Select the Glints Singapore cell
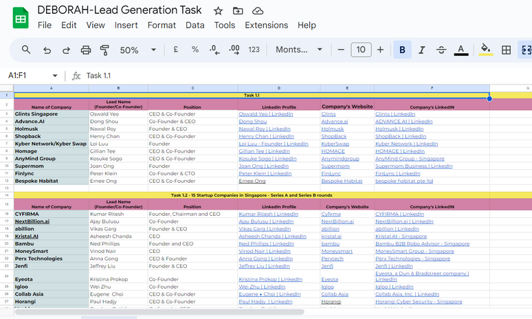532x319 pixels. coord(52,114)
